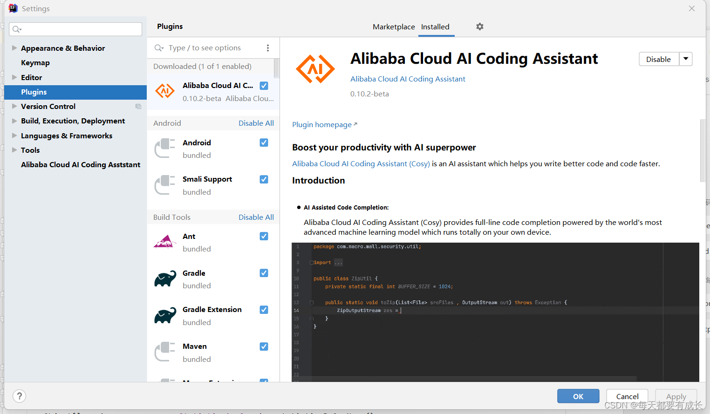
Task: Click the Smali Support plugin icon
Action: 164,184
